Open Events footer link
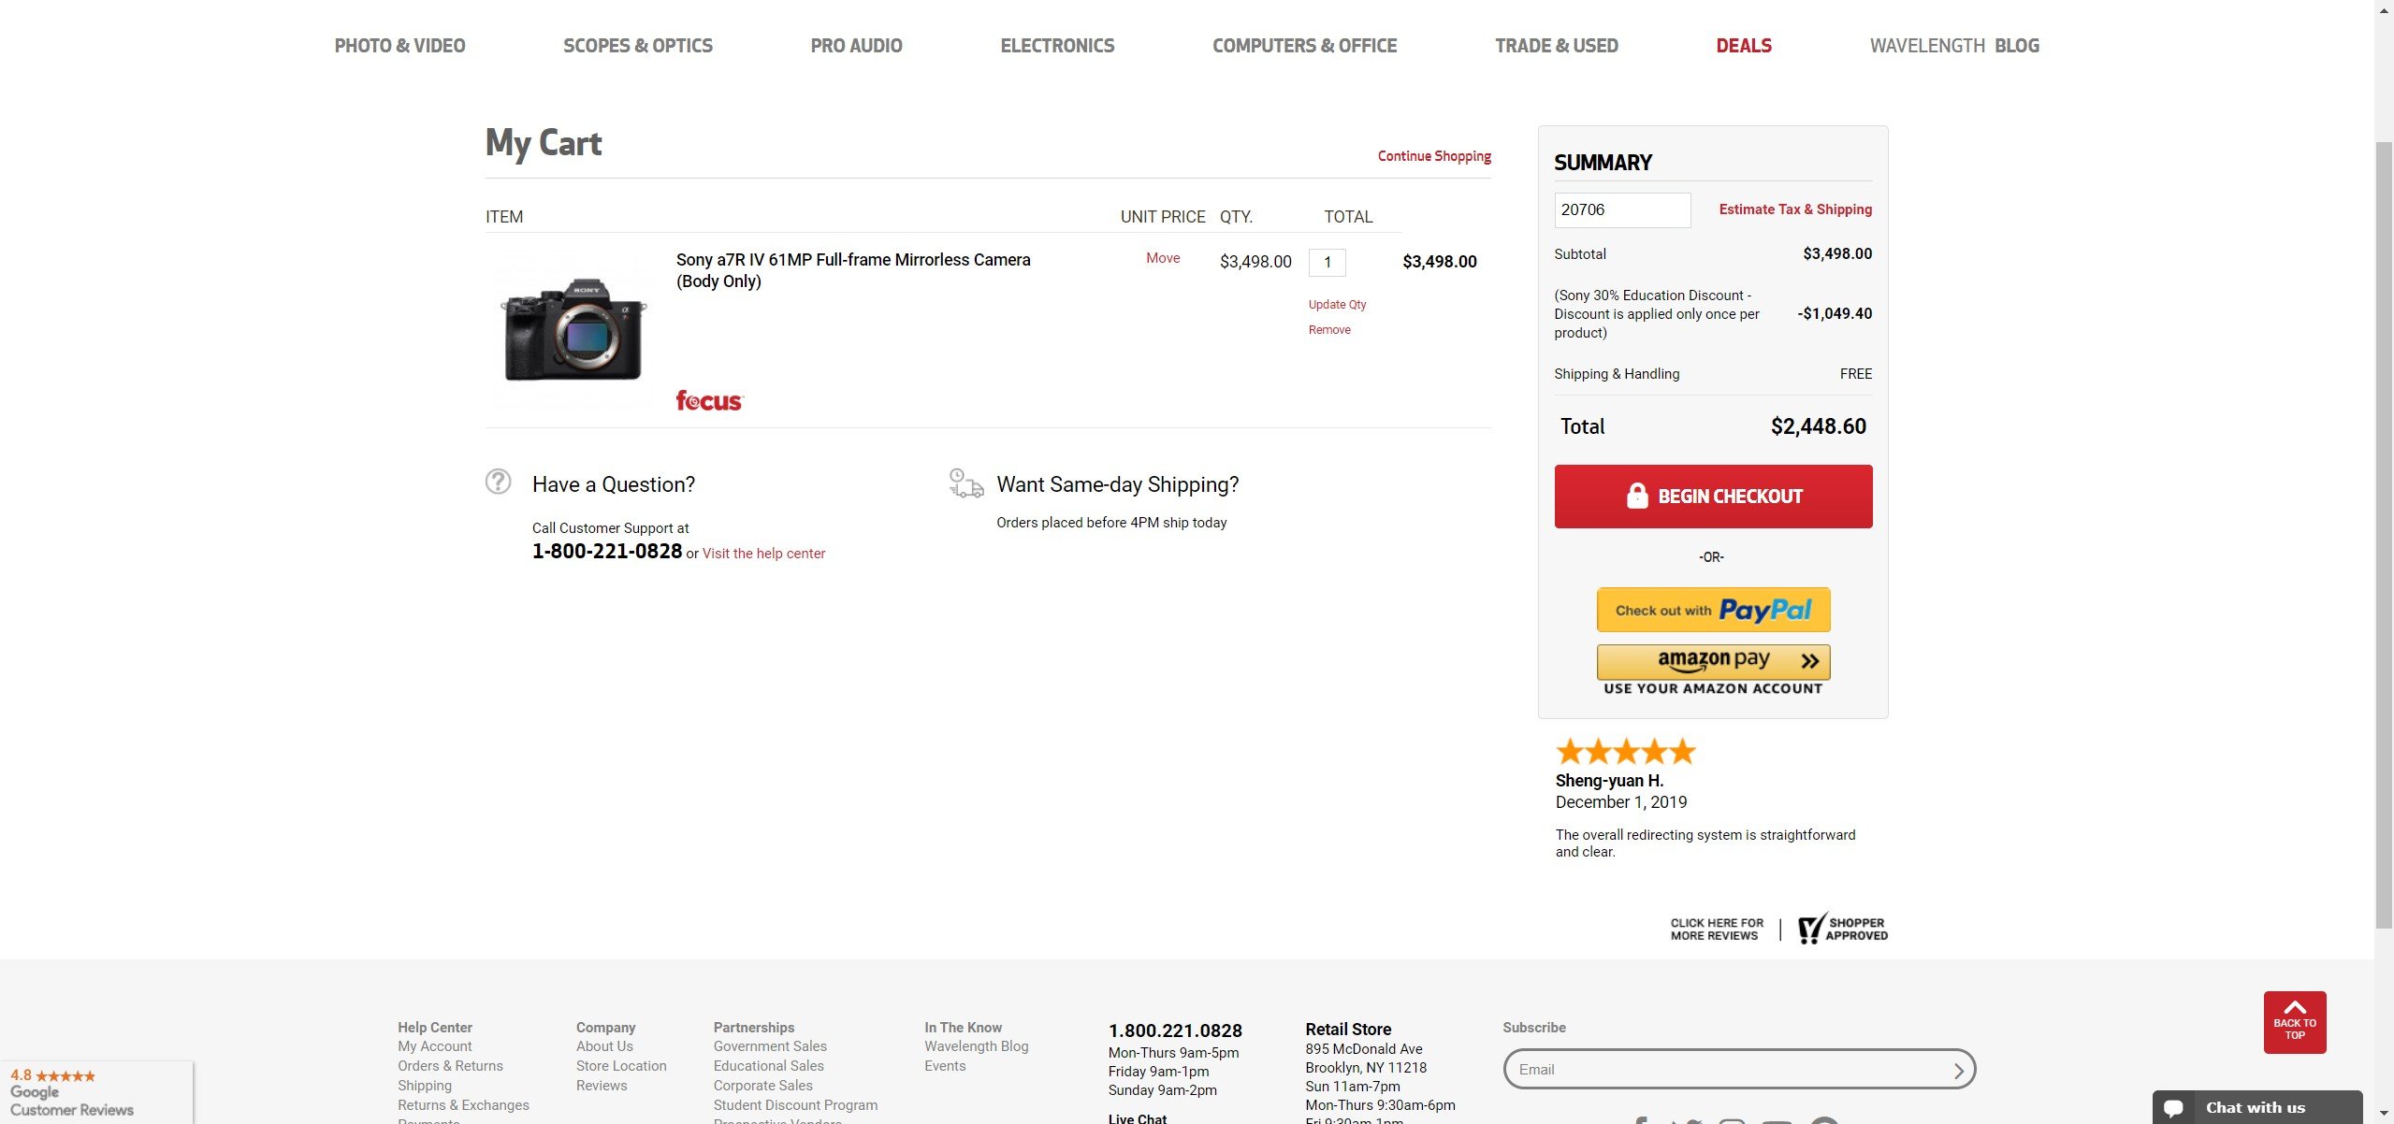 tap(945, 1066)
